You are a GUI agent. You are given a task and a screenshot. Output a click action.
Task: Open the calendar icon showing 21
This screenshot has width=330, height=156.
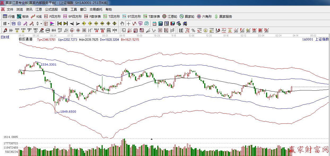pos(154,24)
